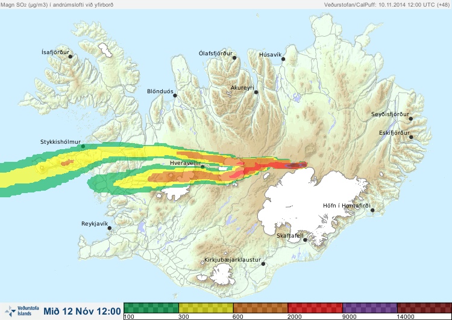This screenshot has height=320, width=452.
Task: Click the Höfn í Hornafirði marker dot
Action: [372, 211]
